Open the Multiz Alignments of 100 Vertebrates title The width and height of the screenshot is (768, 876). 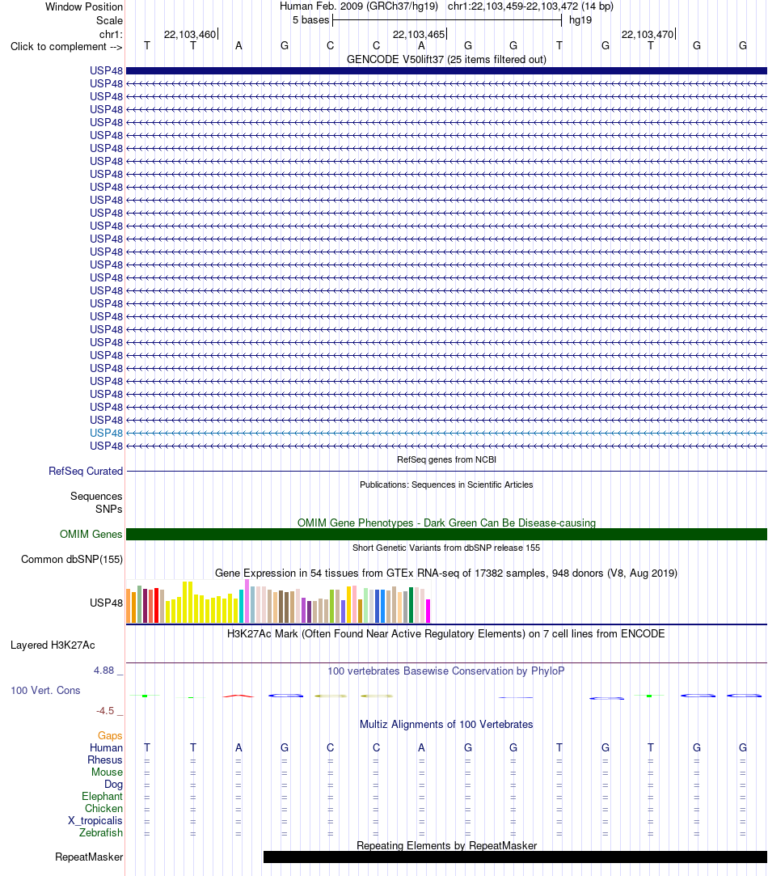(x=446, y=725)
